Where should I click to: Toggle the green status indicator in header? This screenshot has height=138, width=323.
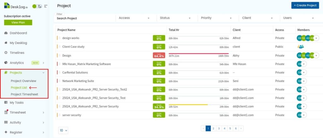tap(34, 6)
